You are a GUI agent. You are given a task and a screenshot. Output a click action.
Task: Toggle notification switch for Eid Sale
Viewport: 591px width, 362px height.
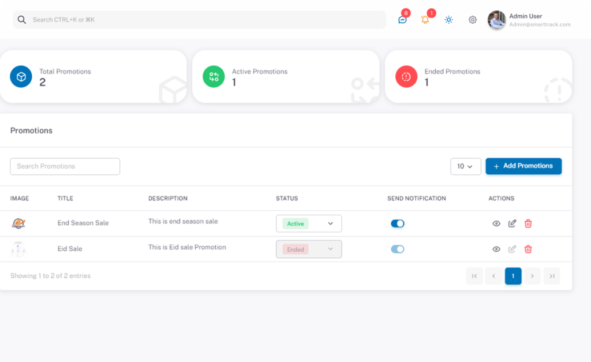point(398,249)
